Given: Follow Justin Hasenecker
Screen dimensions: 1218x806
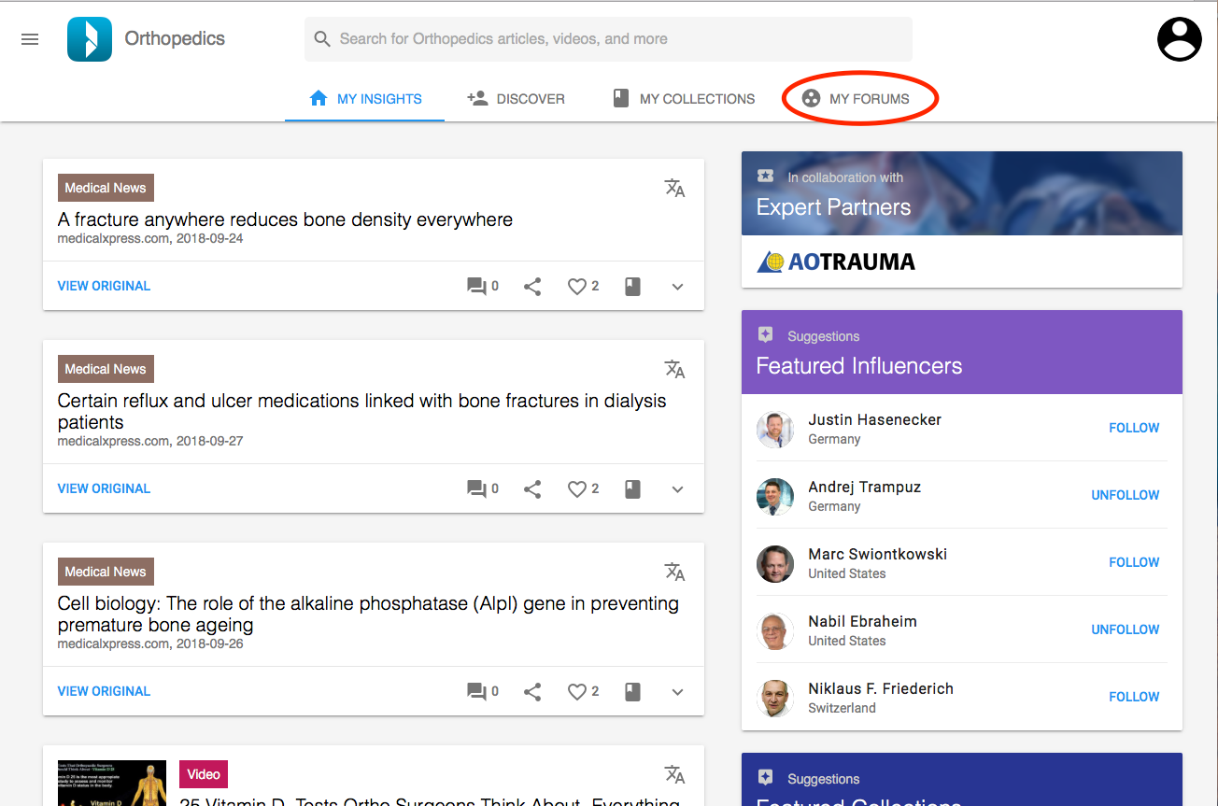Looking at the screenshot, I should tap(1134, 428).
